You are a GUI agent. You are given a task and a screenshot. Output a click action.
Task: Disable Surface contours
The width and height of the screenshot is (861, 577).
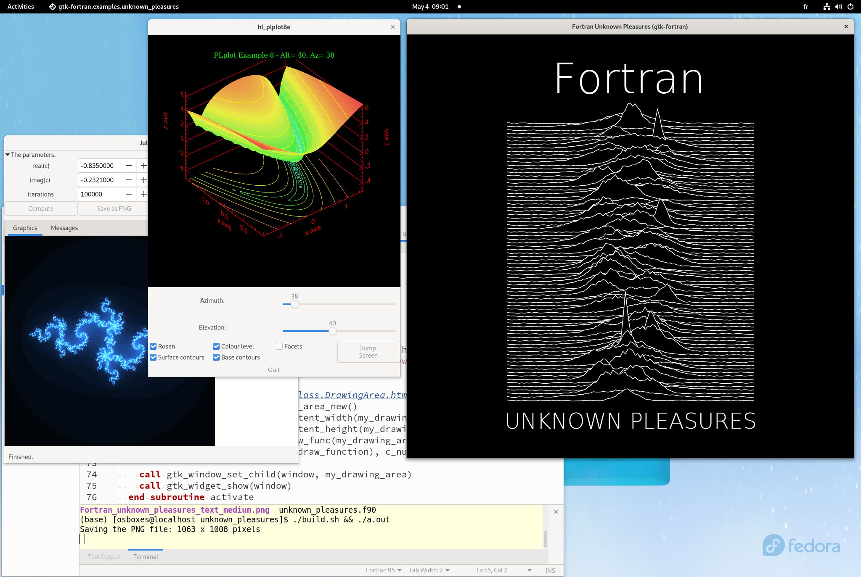coord(154,357)
